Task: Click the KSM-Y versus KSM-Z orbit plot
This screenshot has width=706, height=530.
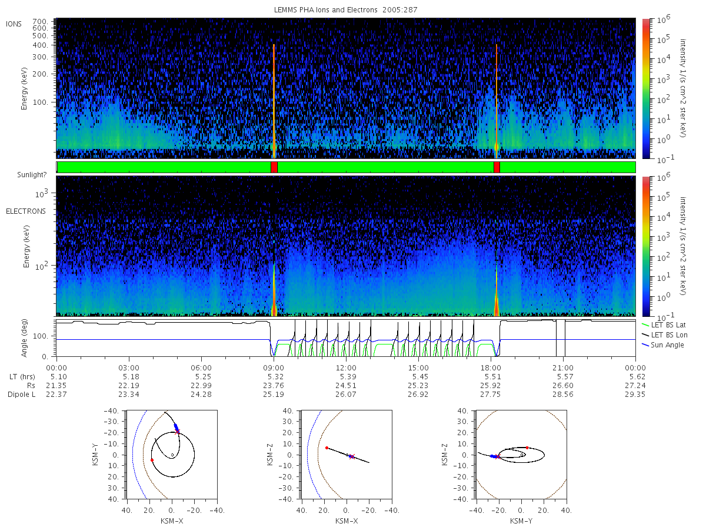Action: click(521, 455)
